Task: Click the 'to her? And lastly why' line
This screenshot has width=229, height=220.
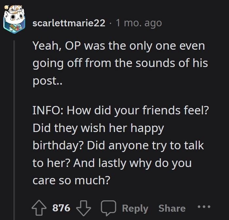Action: point(112,163)
